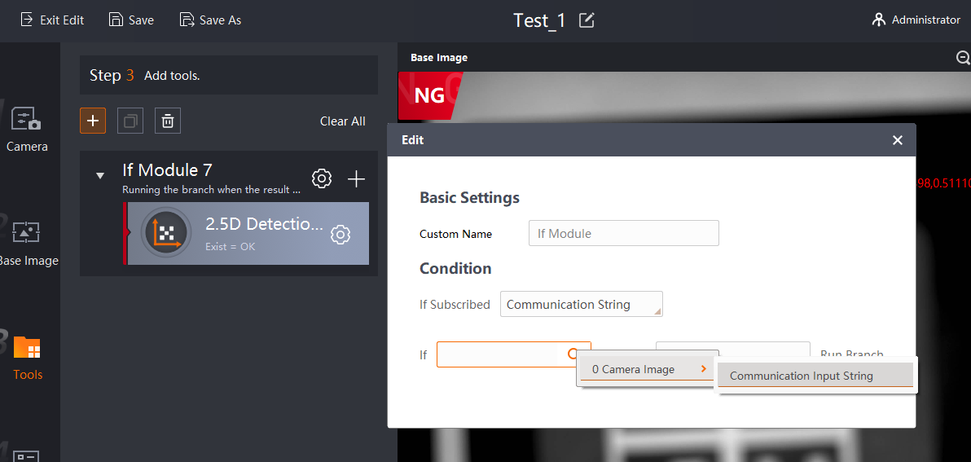Choose Communication Input String option
Screen dimensions: 971x462
tap(815, 376)
